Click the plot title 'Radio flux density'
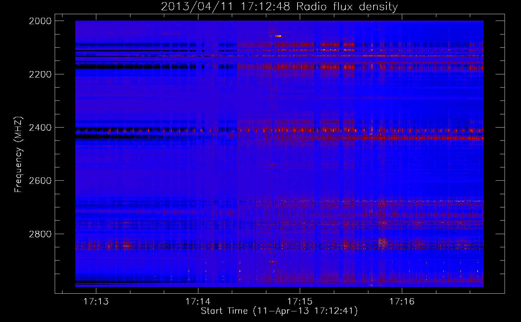 pos(347,7)
